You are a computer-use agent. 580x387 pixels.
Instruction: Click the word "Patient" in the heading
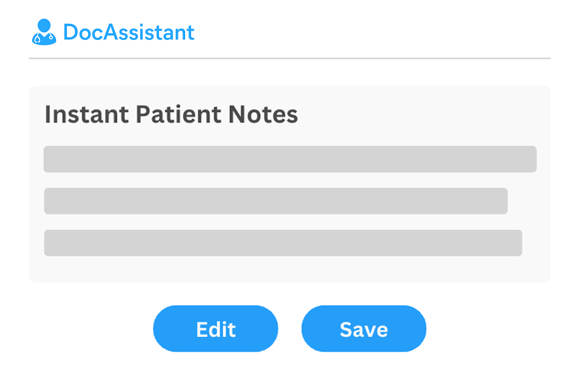point(178,114)
